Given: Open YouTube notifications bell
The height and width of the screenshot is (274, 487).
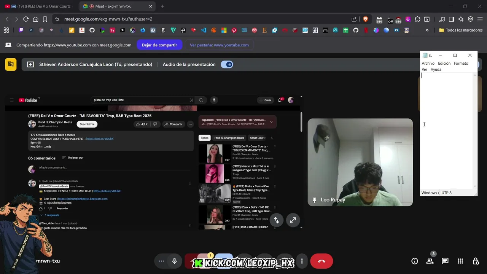Looking at the screenshot, I should pos(280,100).
